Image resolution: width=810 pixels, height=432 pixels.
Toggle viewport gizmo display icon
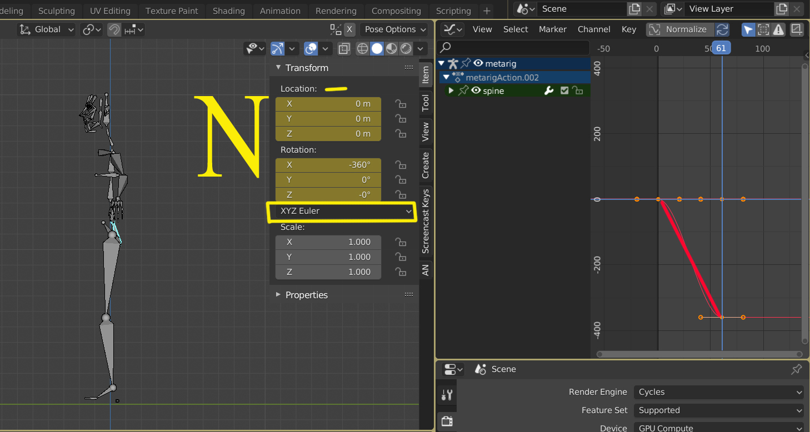278,49
